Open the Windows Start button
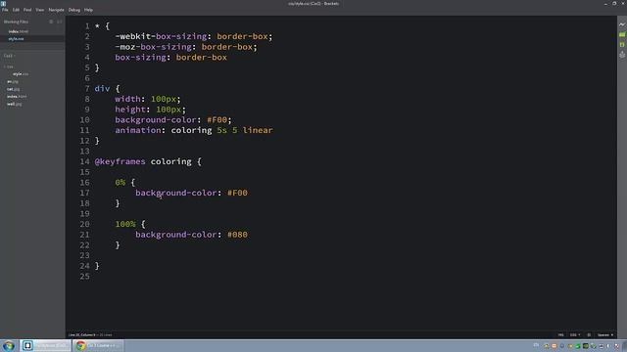This screenshot has height=352, width=627. click(9, 345)
